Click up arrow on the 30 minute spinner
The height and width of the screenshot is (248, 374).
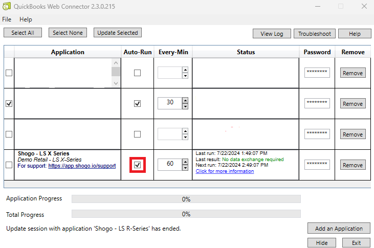click(185, 100)
